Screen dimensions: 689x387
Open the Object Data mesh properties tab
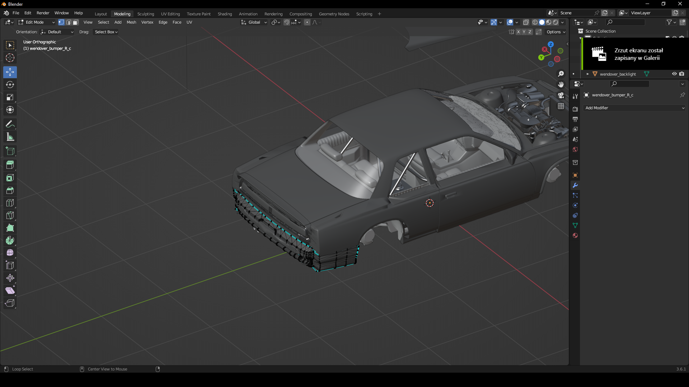[575, 225]
